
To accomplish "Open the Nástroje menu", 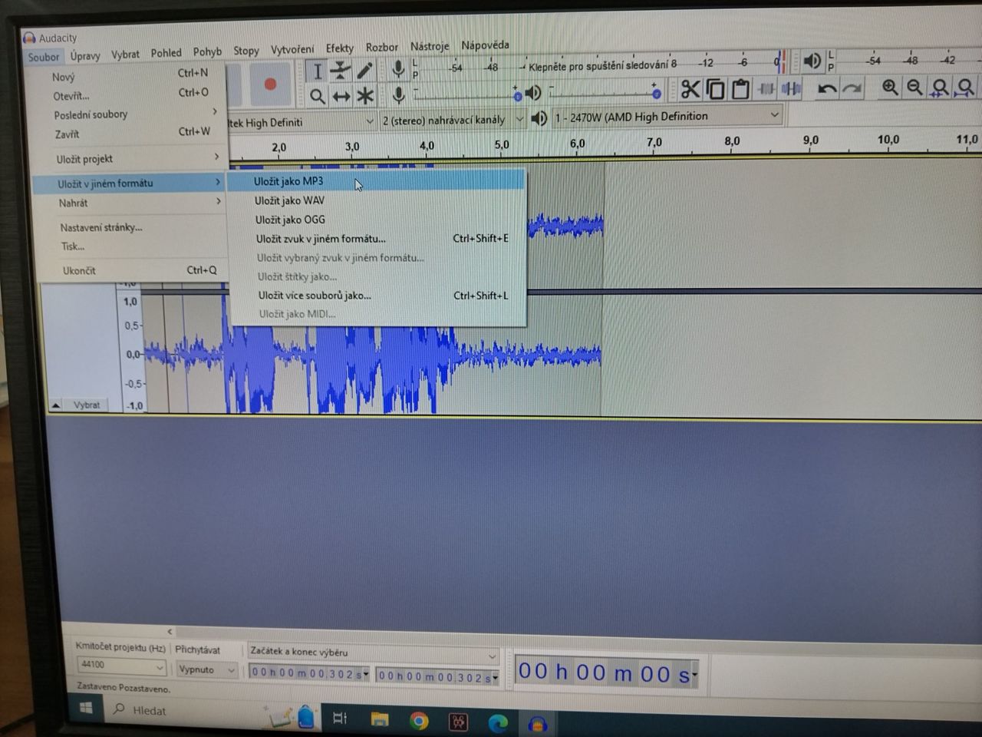I will (x=430, y=46).
